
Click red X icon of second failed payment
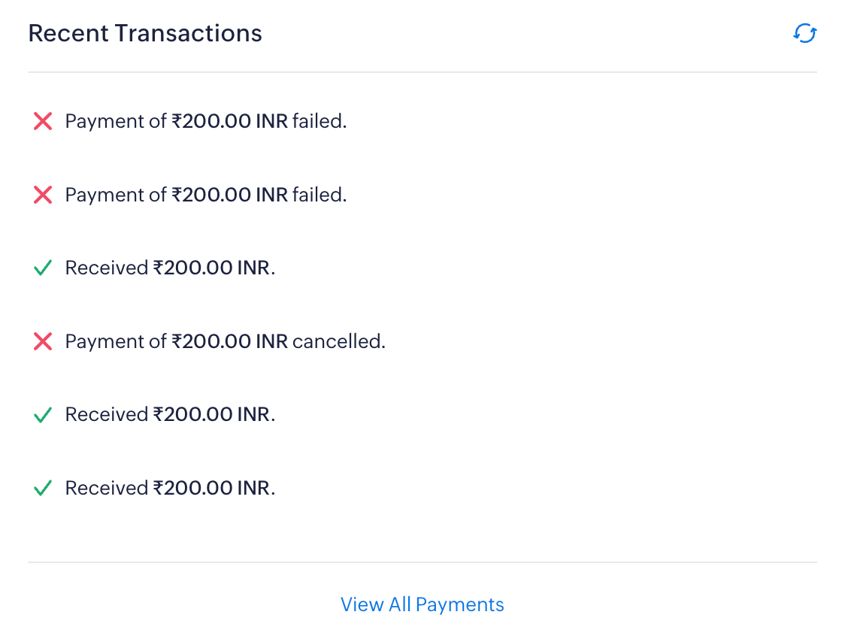click(x=43, y=195)
